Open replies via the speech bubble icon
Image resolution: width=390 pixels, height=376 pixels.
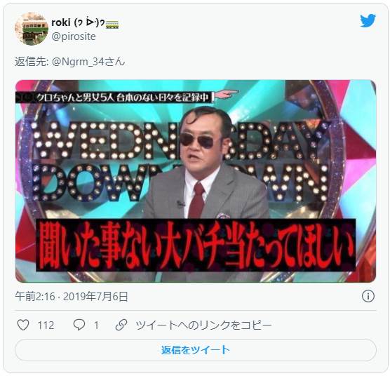coord(79,325)
